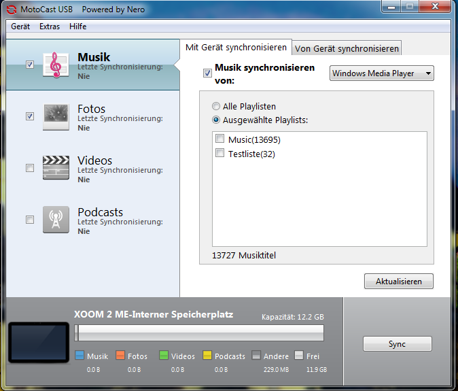Select the Musik treble clef icon

[x=56, y=65]
